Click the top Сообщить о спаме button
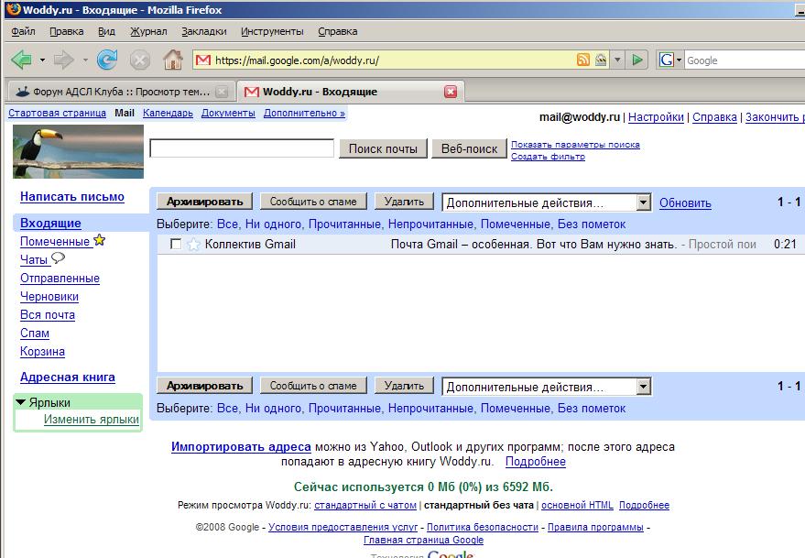This screenshot has width=805, height=558. click(313, 202)
